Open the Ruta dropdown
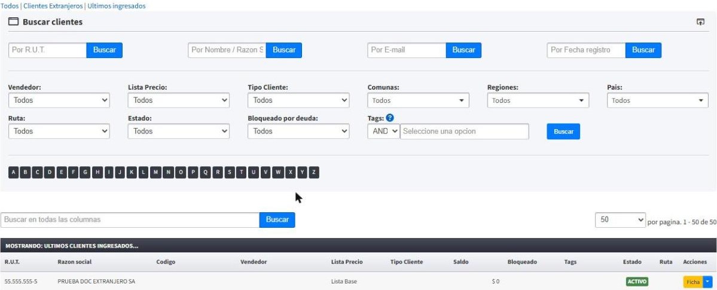Screen dimensions: 717x290 pos(59,132)
